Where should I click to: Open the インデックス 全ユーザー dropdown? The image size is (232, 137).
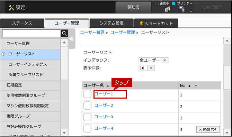[x=153, y=60]
